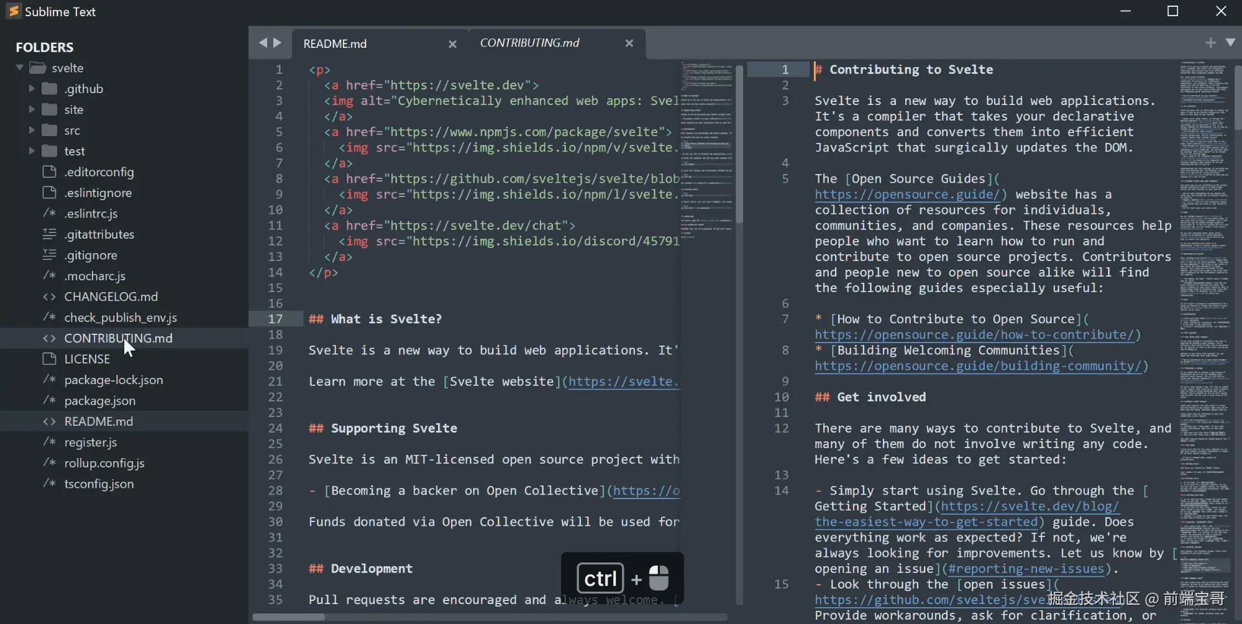This screenshot has width=1242, height=624.
Task: Click the register.js file icon
Action: tap(50, 443)
